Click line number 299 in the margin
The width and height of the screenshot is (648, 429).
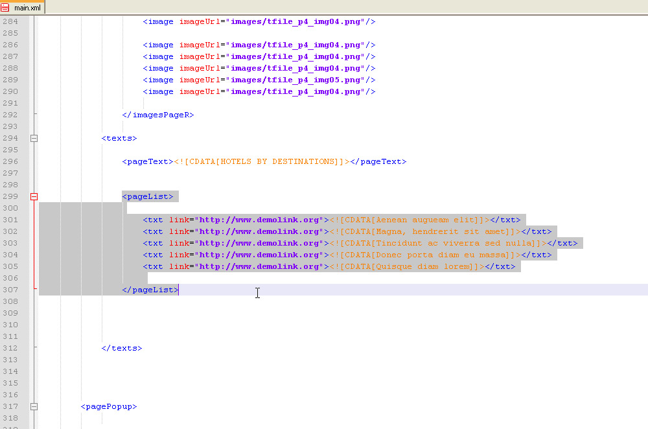[10, 196]
